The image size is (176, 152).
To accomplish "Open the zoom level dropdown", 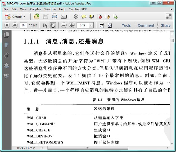I will [x=91, y=25].
